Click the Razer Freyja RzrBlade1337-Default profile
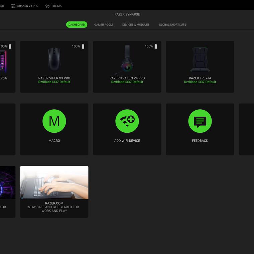The width and height of the screenshot is (254, 254). 200,82
